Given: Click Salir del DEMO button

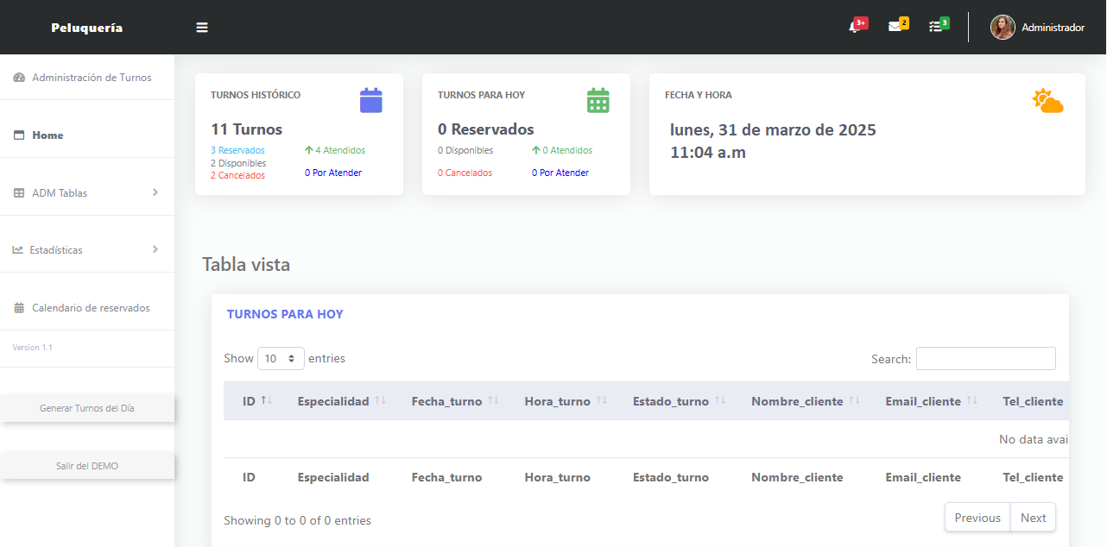Looking at the screenshot, I should tap(87, 466).
